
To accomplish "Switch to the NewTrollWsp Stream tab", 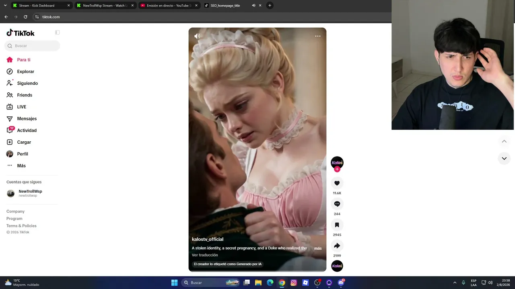I will (105, 6).
